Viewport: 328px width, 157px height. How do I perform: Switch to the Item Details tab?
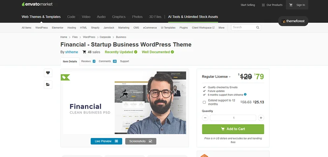(70, 61)
